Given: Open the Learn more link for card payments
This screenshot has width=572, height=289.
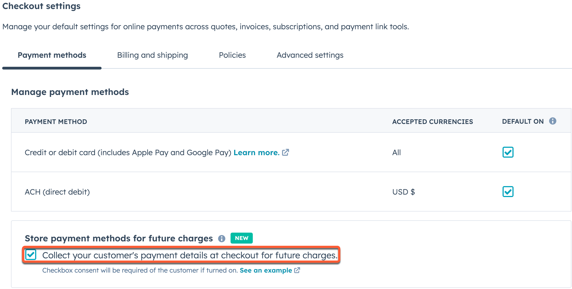Looking at the screenshot, I should tap(256, 152).
